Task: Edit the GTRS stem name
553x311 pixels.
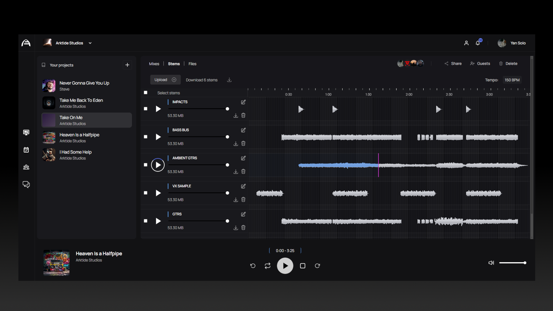Action: coord(243,214)
